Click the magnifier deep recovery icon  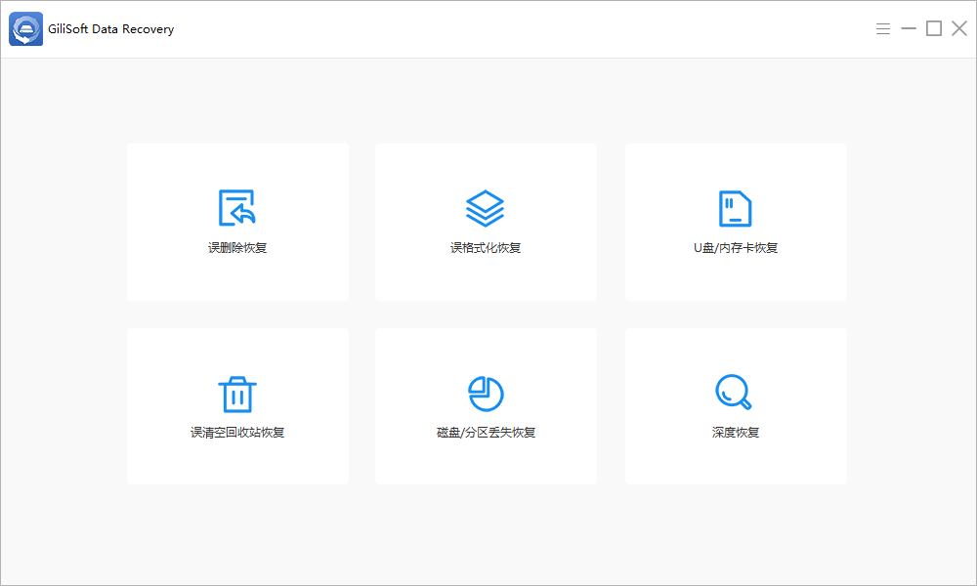coord(734,392)
